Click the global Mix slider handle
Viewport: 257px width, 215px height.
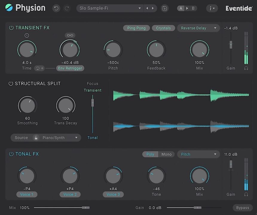pyautogui.click(x=86, y=208)
